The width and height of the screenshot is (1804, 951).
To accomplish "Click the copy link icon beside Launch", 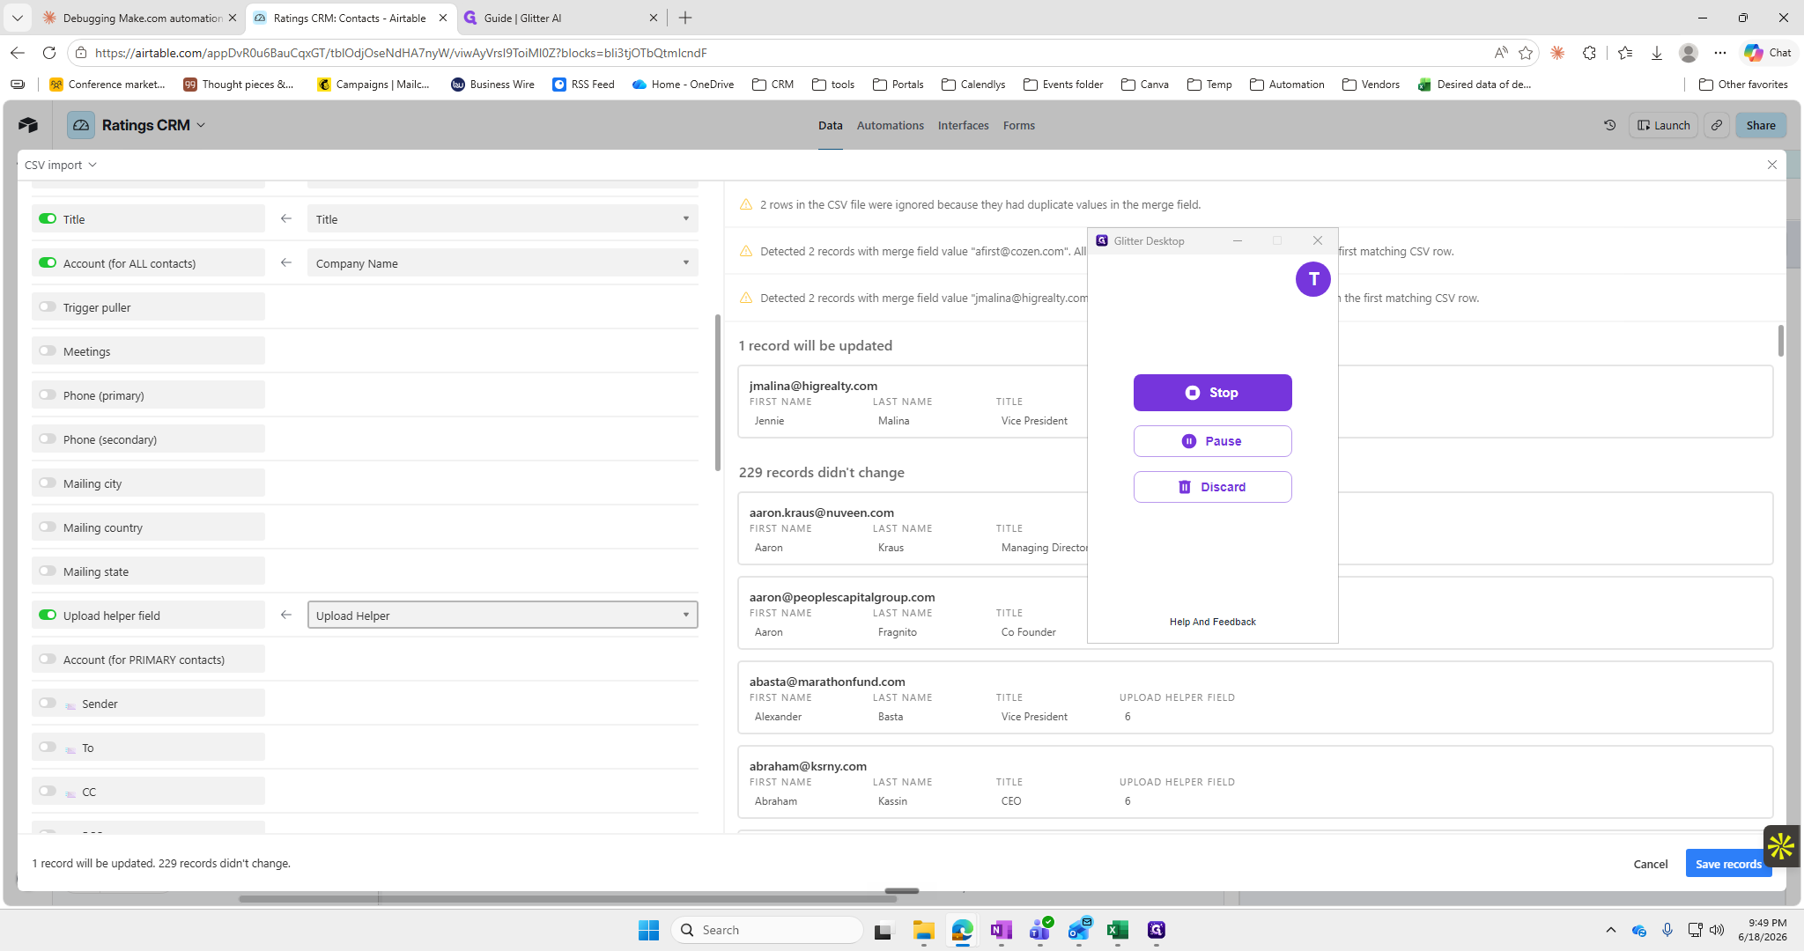I will click(x=1716, y=125).
